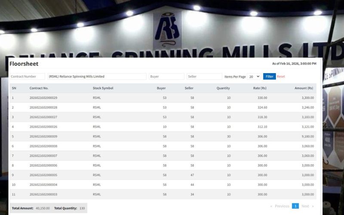The width and height of the screenshot is (344, 215).
Task: Open the Items Per Page dropdown
Action: (x=254, y=77)
